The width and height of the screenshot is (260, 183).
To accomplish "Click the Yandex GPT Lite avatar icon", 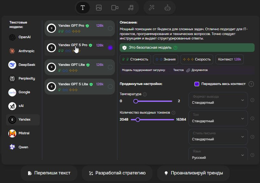I will (x=51, y=67).
